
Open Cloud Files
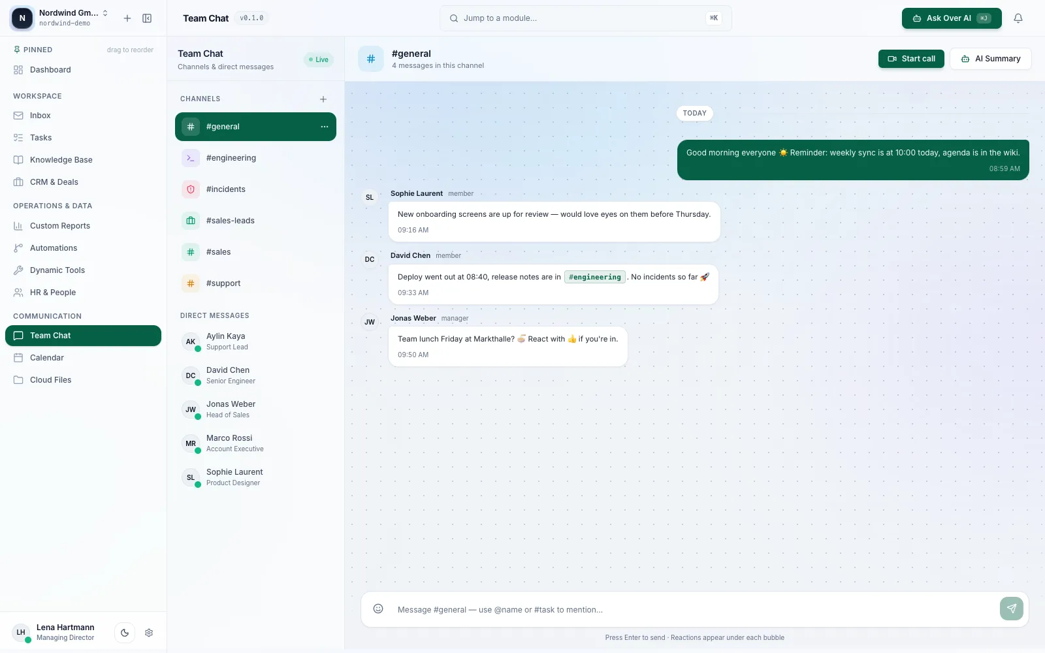[x=83, y=380]
